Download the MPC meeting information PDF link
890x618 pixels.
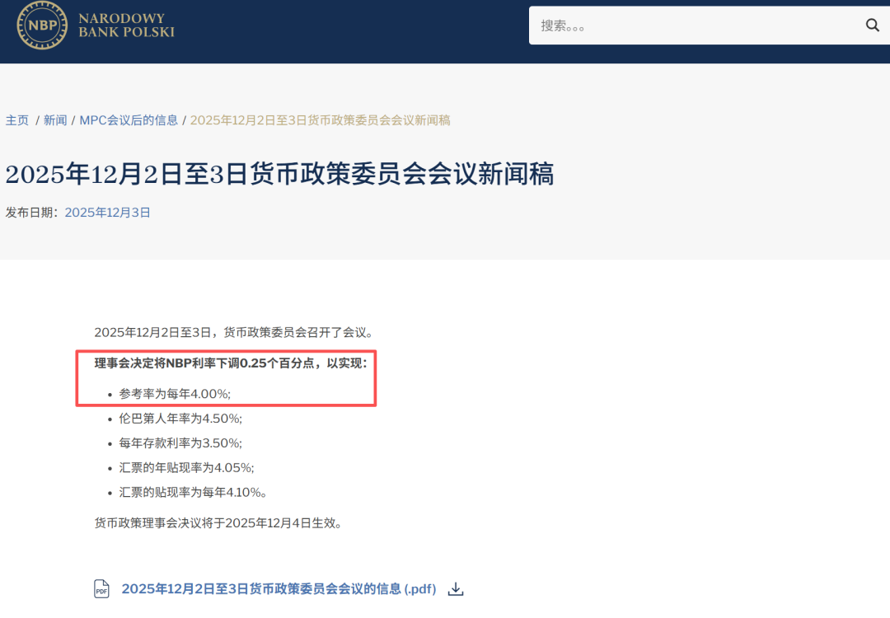(x=279, y=588)
